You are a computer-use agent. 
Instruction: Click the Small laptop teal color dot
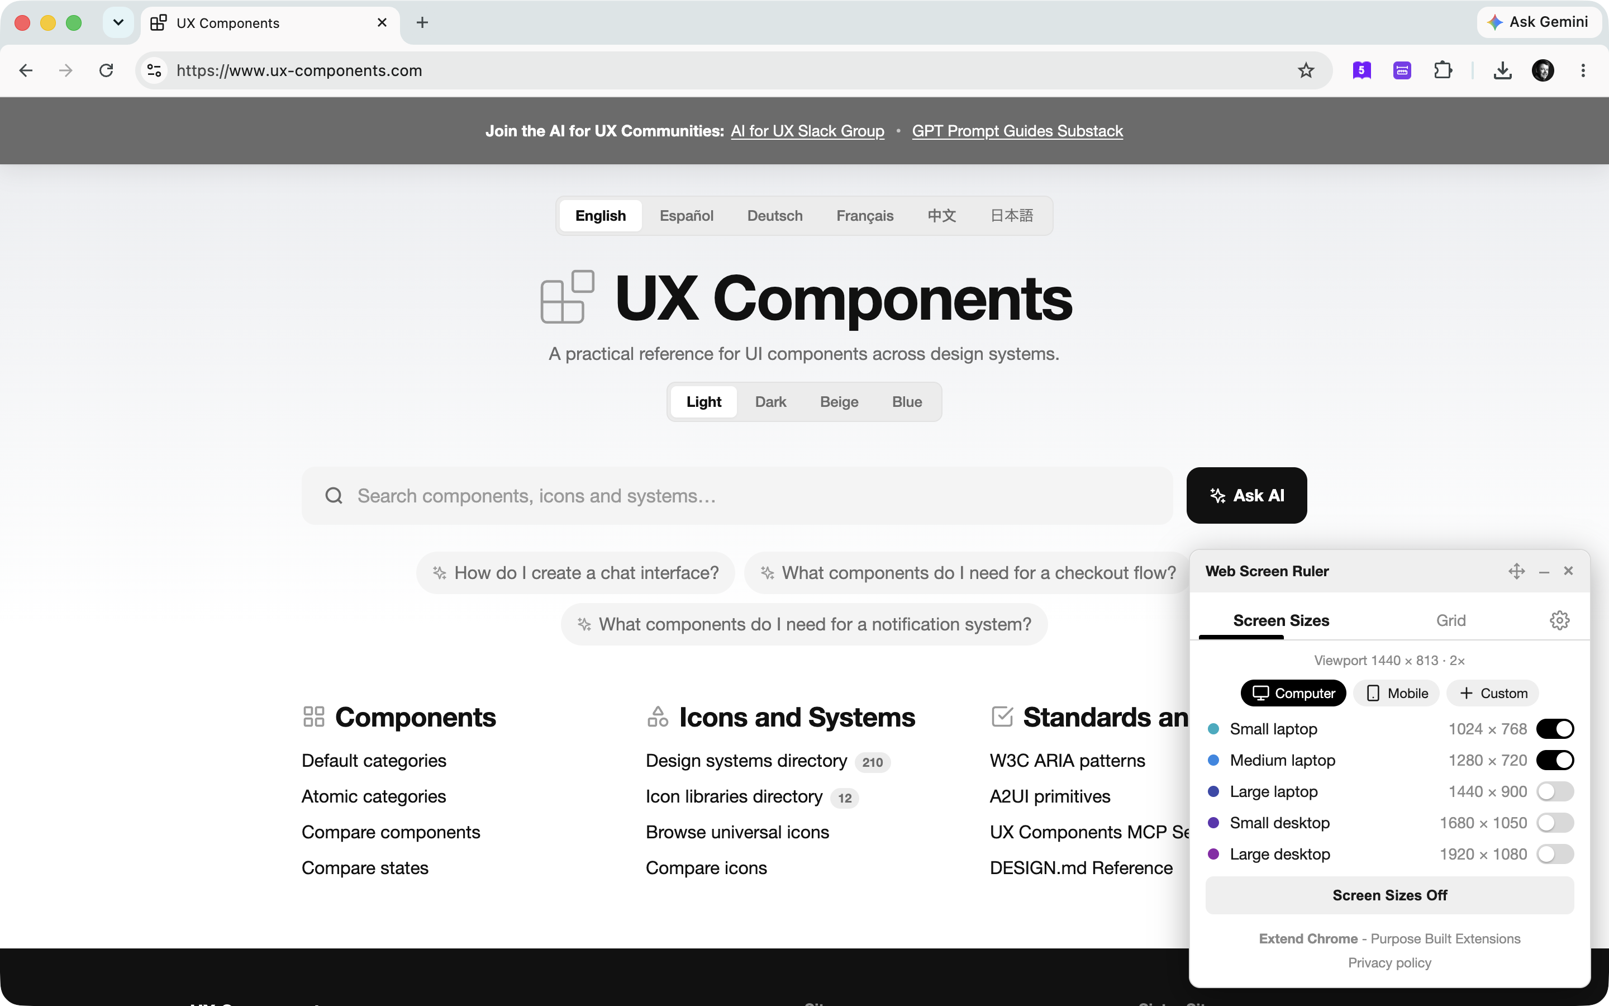tap(1213, 729)
